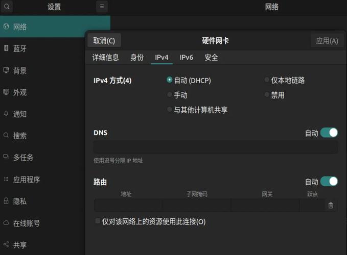Open 背景 (Background) settings from sidebar
347x255 pixels.
pyautogui.click(x=20, y=70)
